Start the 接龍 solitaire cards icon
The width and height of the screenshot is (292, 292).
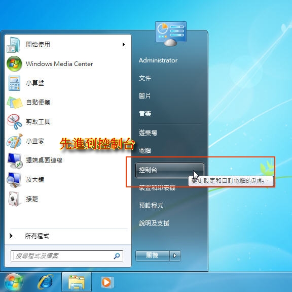coord(14,199)
